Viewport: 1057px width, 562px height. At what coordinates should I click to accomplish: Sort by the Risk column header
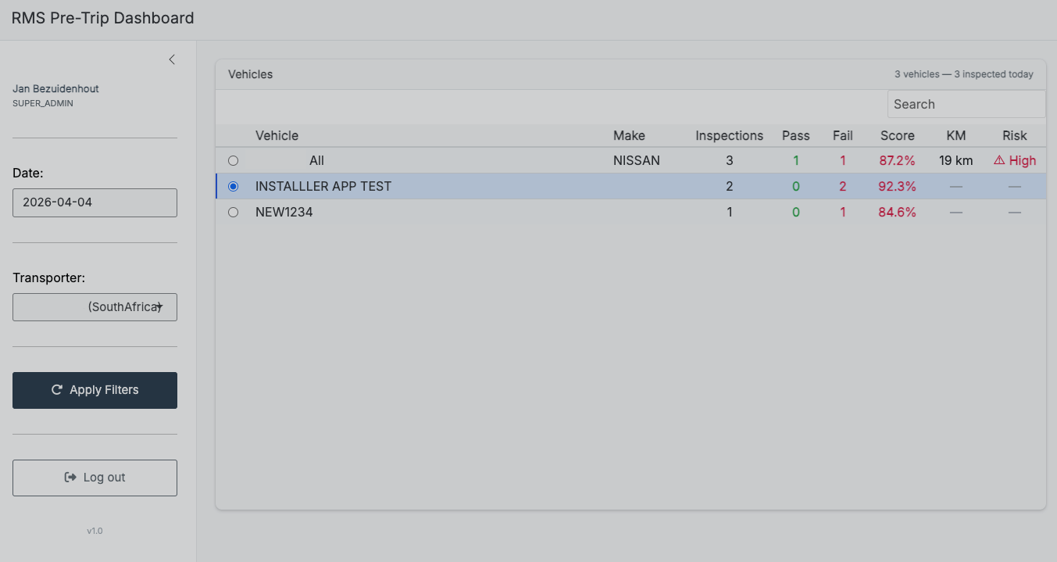[1014, 136]
